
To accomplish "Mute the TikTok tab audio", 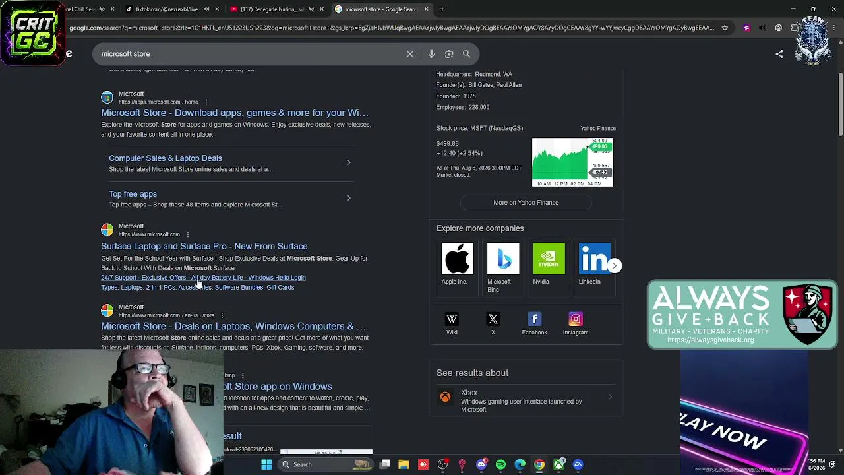I will click(x=206, y=9).
